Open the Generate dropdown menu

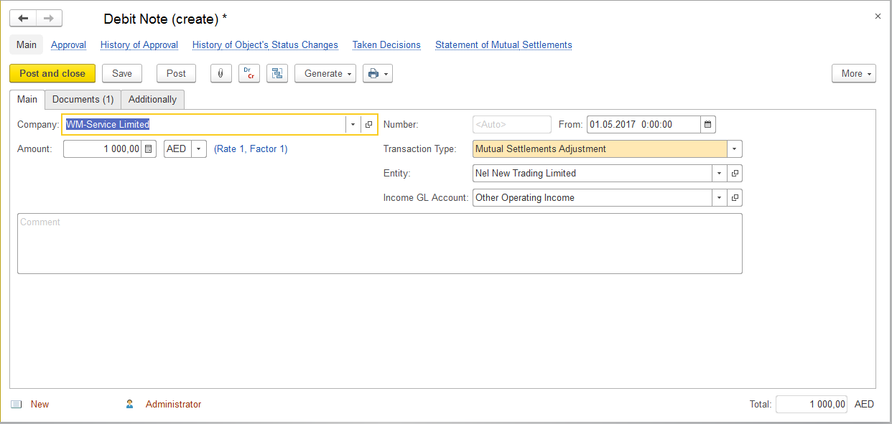pyautogui.click(x=325, y=73)
